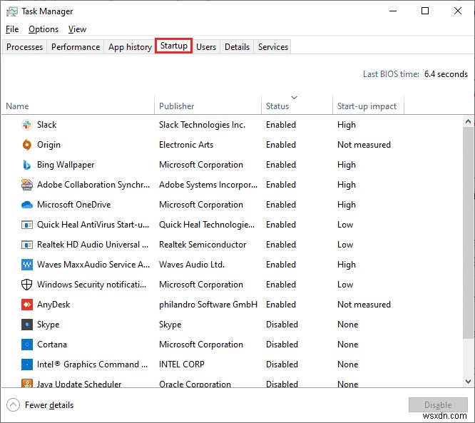475x423 pixels.
Task: Click the AnyDesk red icon
Action: tap(27, 305)
